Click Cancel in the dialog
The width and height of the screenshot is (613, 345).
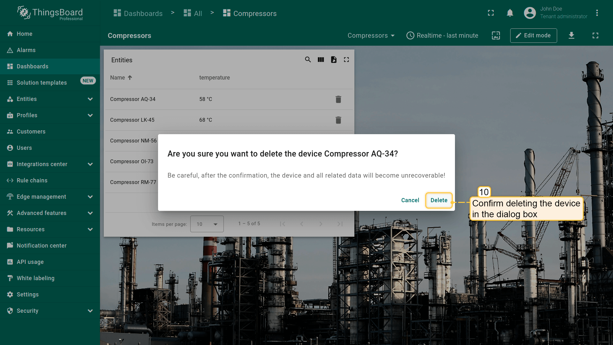coord(410,200)
